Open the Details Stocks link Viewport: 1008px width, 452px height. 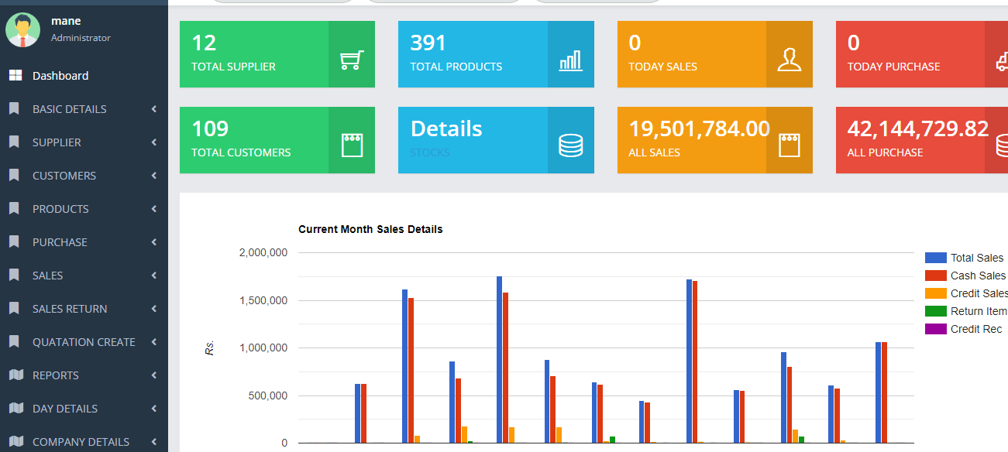coord(446,129)
